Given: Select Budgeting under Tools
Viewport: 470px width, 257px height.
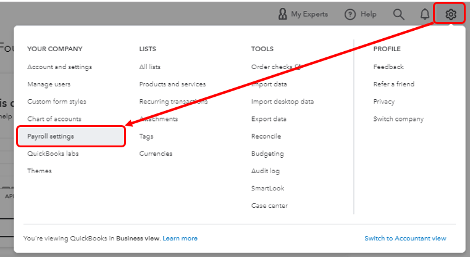Looking at the screenshot, I should point(267,153).
